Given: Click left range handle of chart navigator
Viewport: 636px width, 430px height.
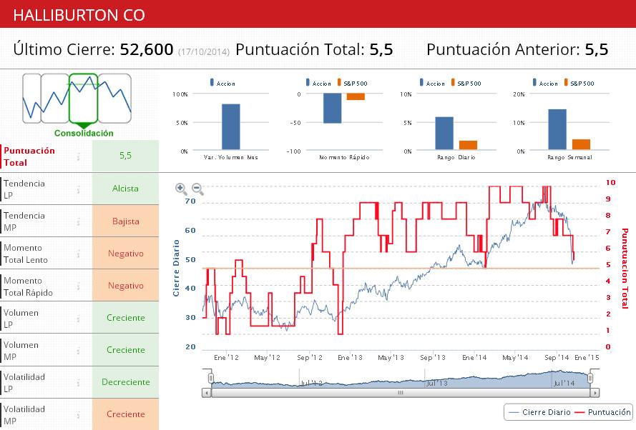Looking at the screenshot, I should tap(211, 378).
